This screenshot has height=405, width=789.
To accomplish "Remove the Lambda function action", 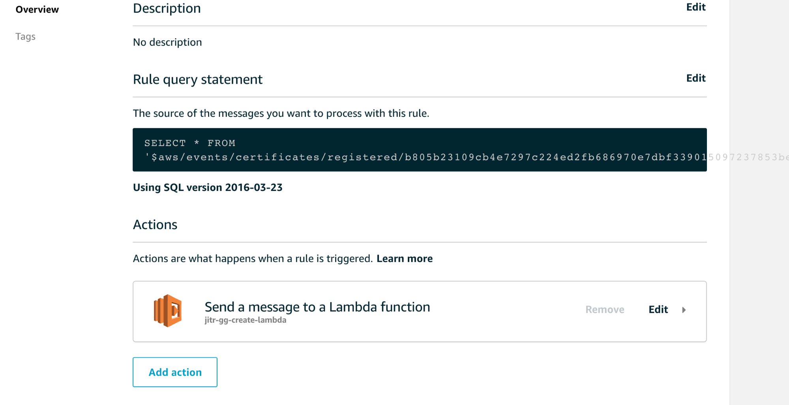I will pos(605,310).
